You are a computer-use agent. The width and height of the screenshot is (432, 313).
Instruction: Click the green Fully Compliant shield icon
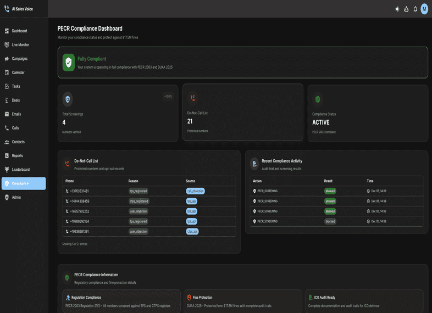coord(69,63)
